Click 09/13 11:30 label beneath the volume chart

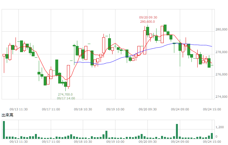coord(19,142)
